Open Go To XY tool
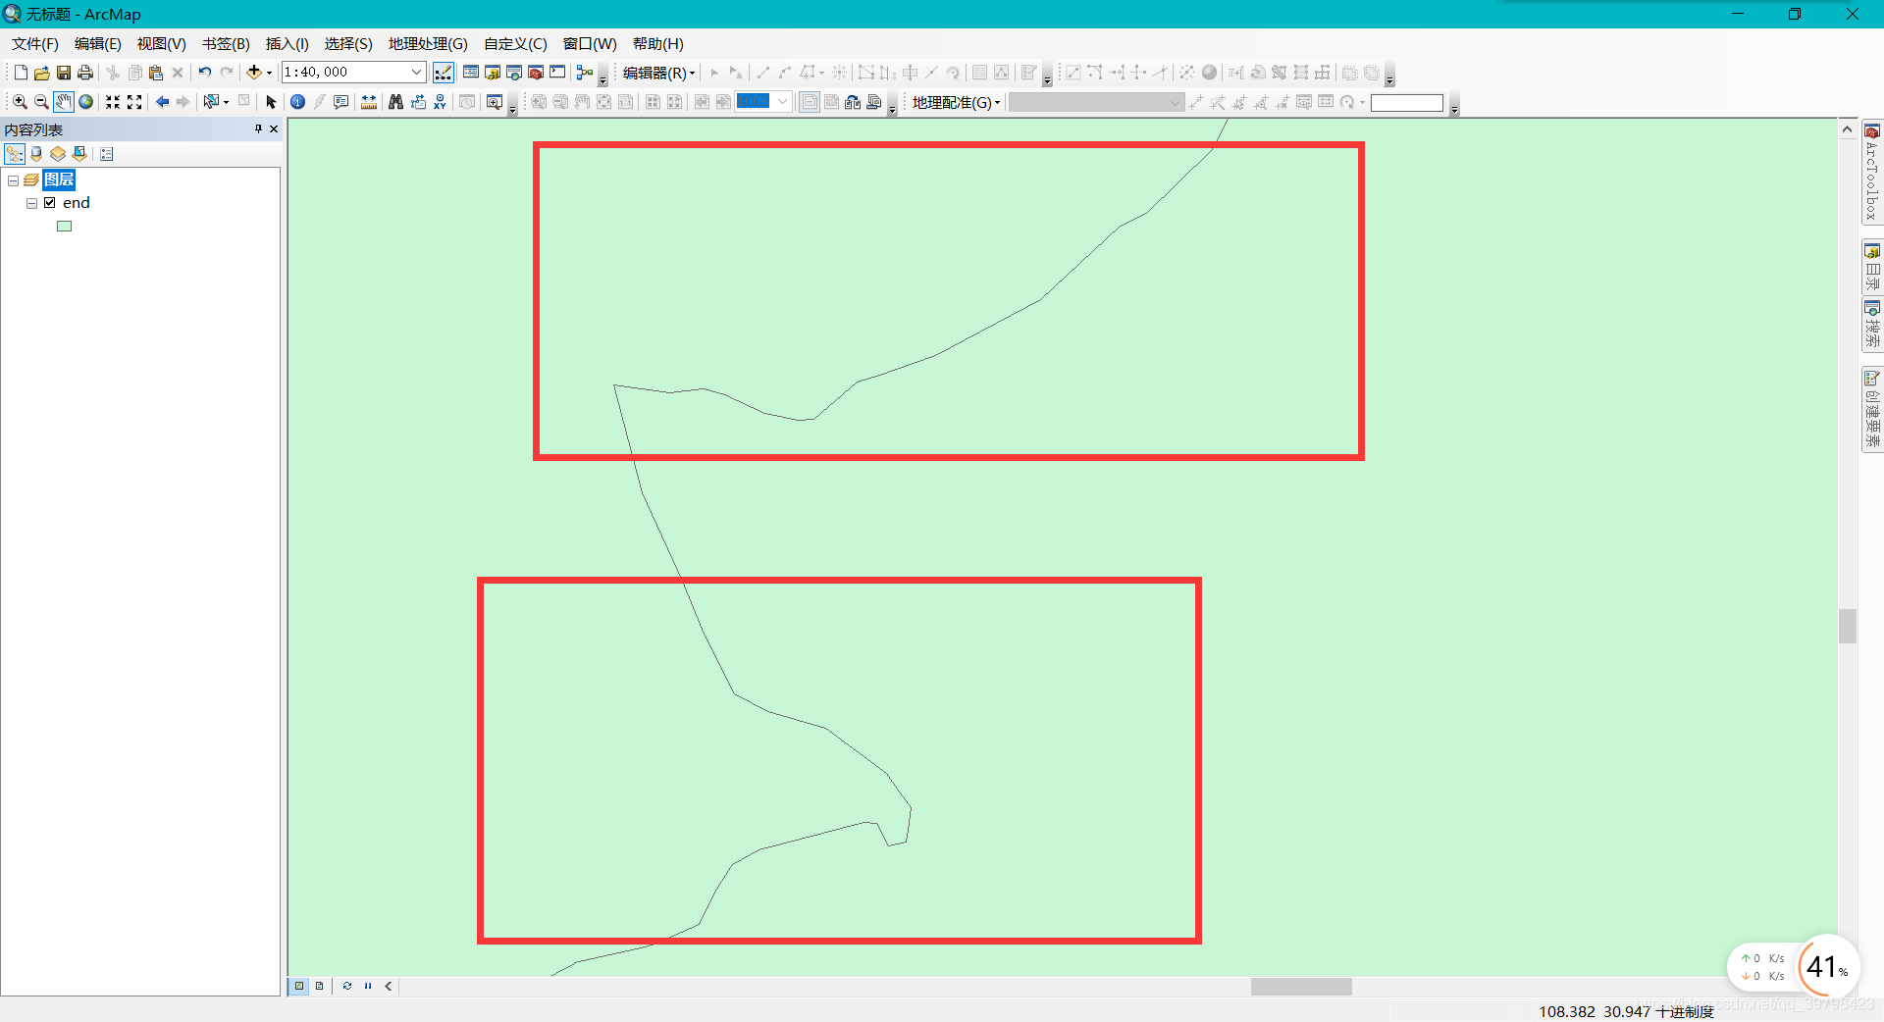The width and height of the screenshot is (1884, 1022). point(440,102)
